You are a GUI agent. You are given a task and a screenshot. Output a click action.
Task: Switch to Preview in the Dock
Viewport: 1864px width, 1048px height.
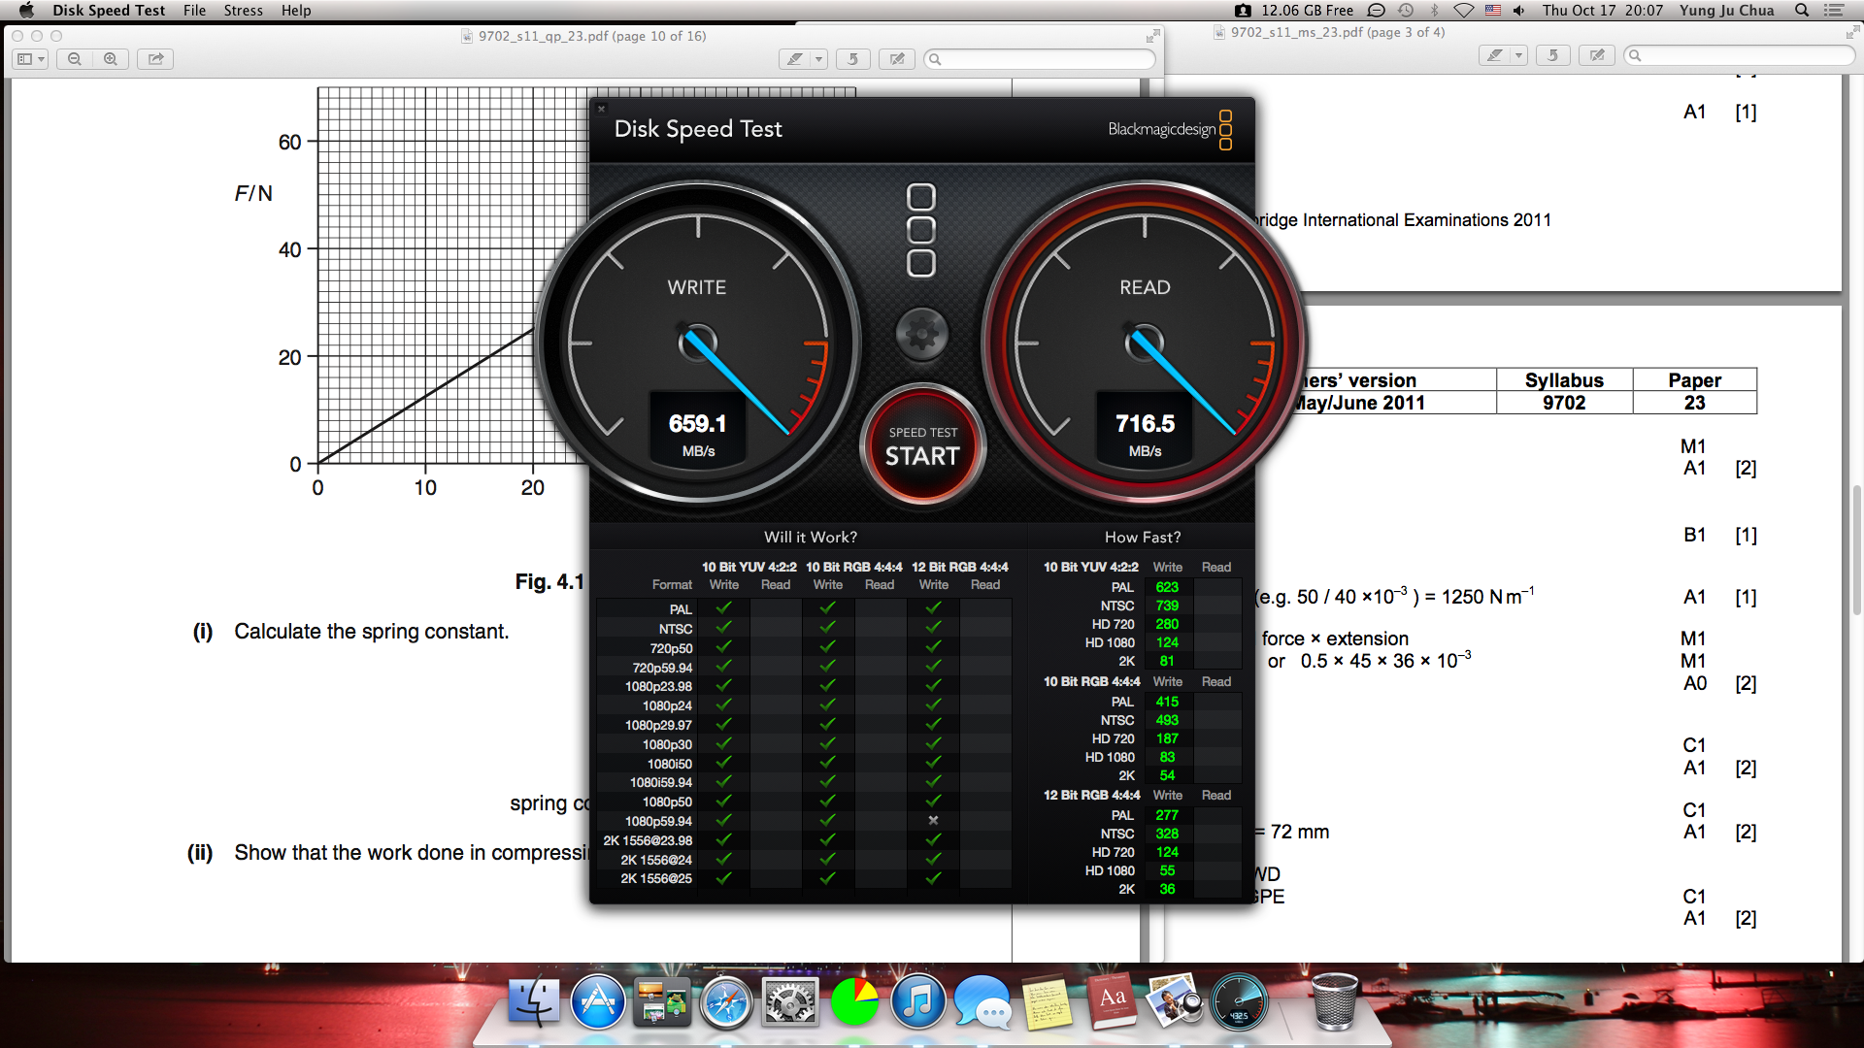pos(1175,1000)
